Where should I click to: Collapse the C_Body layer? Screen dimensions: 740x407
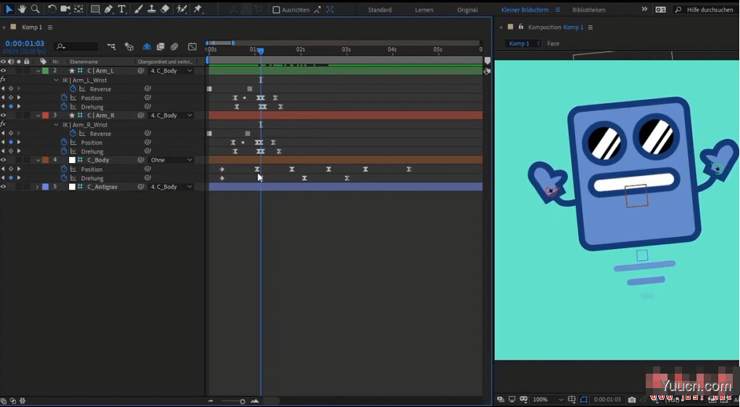click(x=38, y=160)
